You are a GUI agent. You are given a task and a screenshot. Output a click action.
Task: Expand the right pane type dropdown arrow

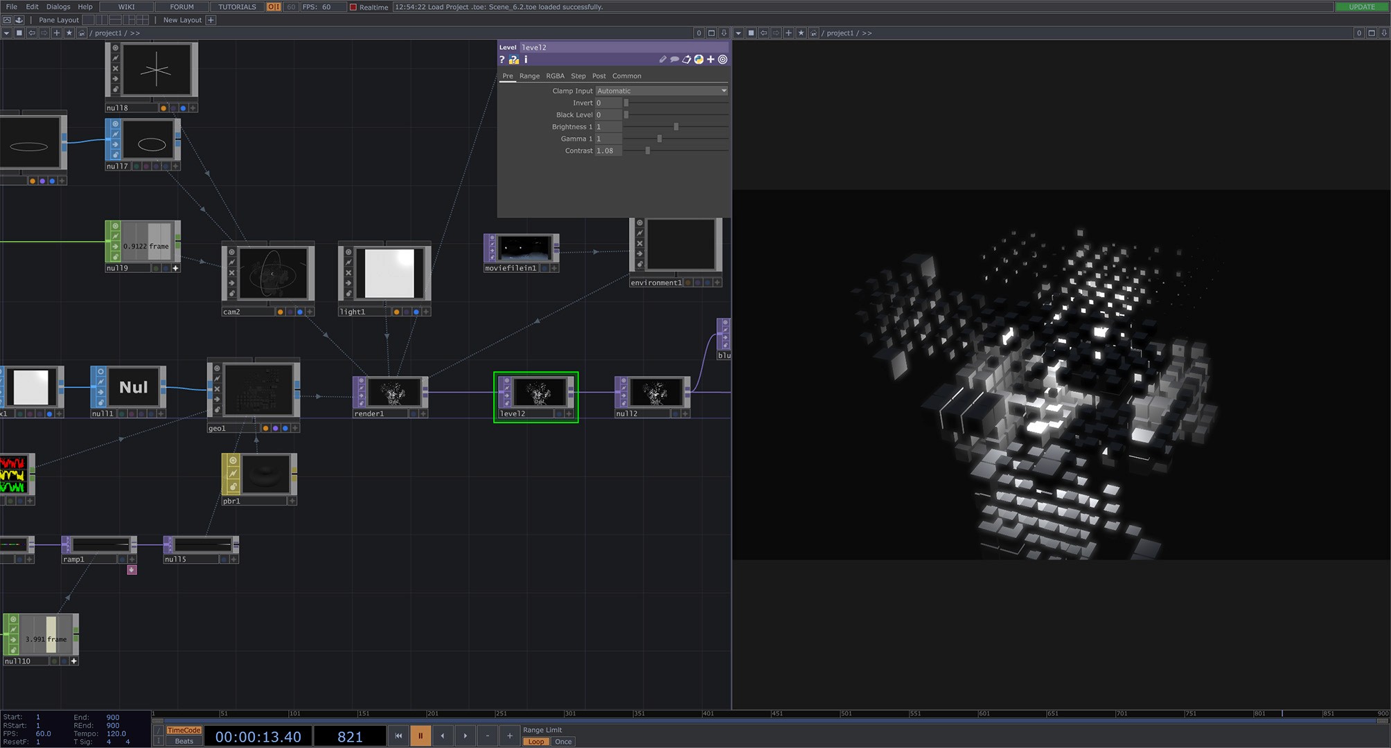[x=738, y=33]
